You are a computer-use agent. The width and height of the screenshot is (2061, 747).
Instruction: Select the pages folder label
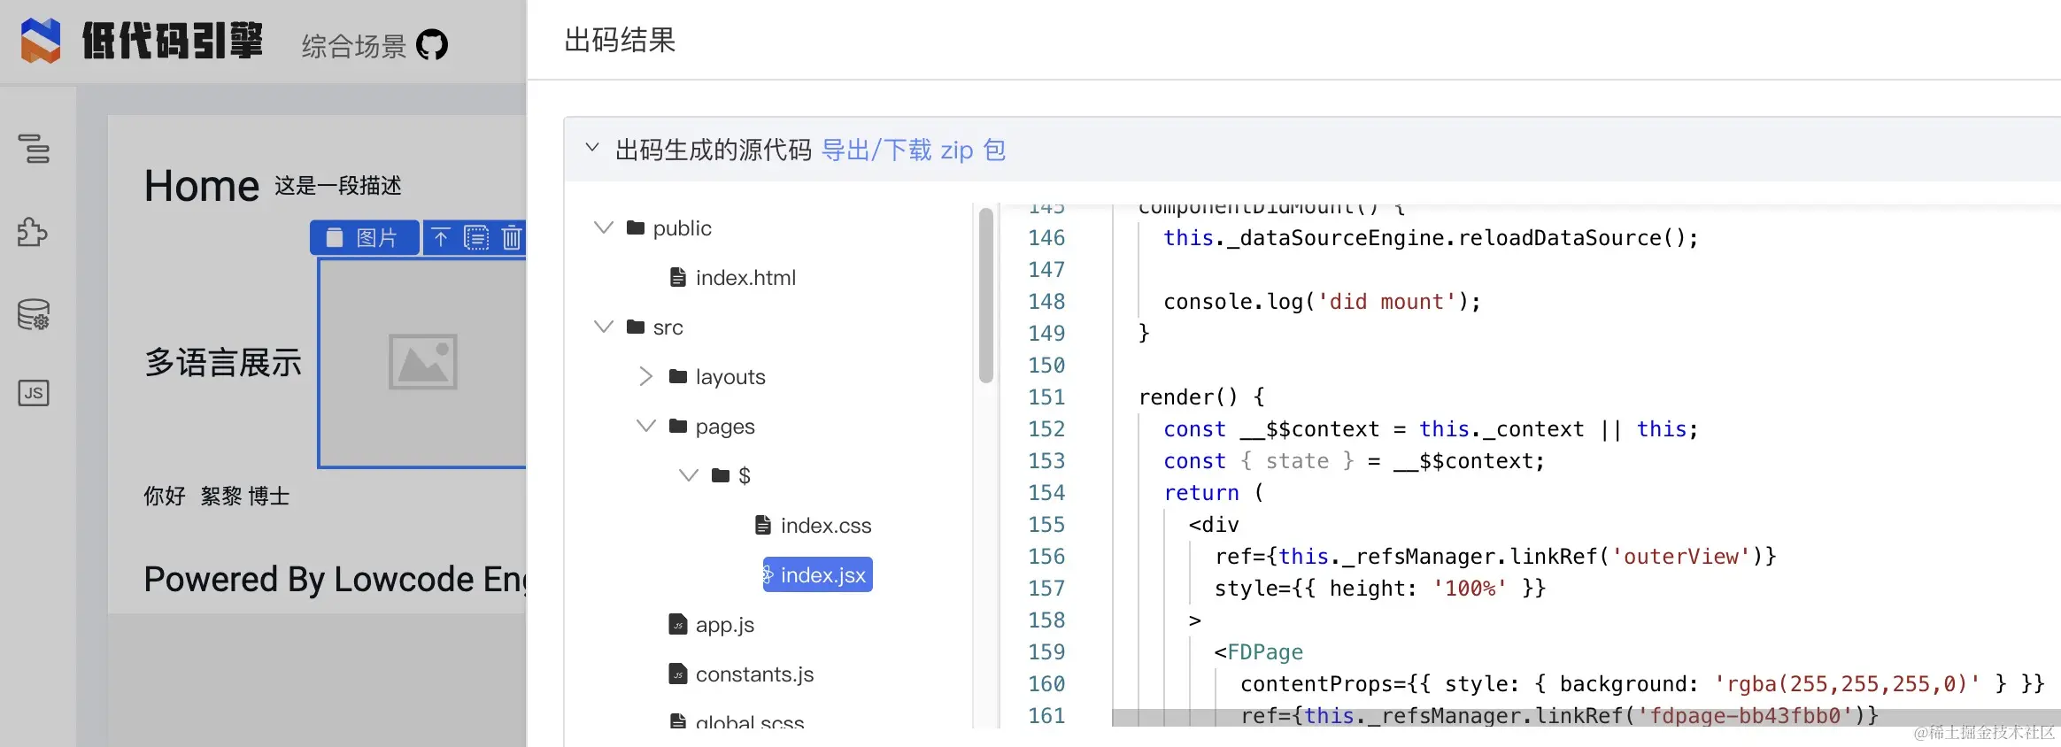(725, 427)
